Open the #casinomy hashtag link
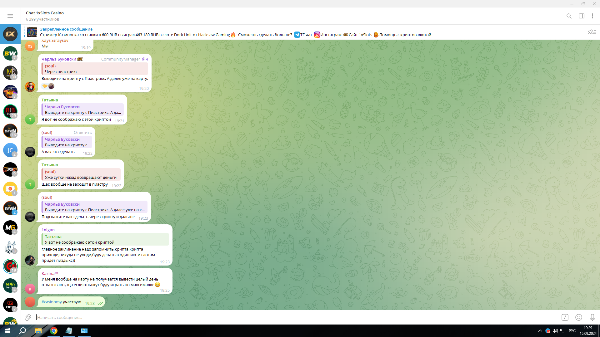 click(52, 302)
